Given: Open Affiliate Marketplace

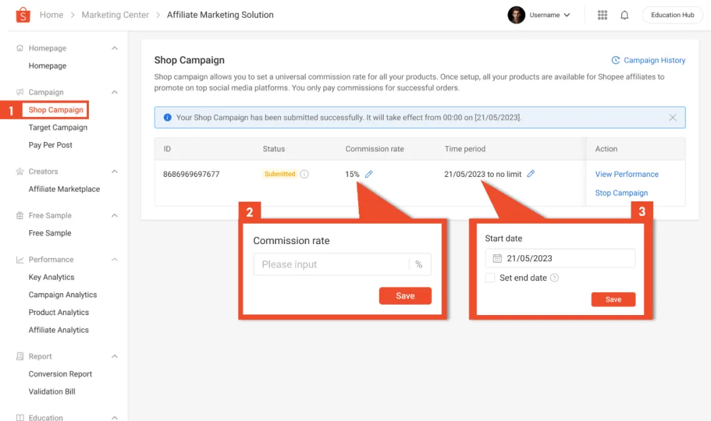Looking at the screenshot, I should click(64, 189).
